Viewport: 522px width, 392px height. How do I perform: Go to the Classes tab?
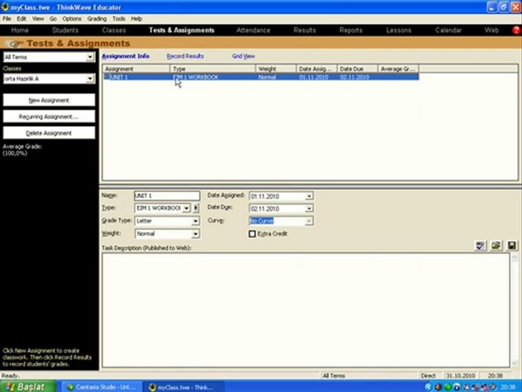[x=114, y=30]
